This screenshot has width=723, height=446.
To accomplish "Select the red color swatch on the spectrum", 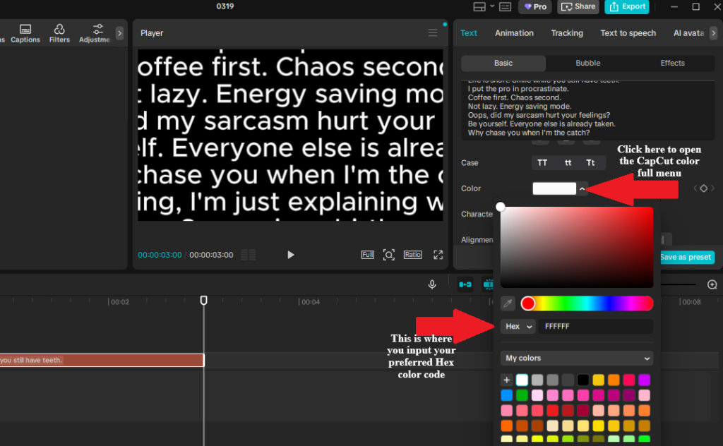I will coord(528,303).
